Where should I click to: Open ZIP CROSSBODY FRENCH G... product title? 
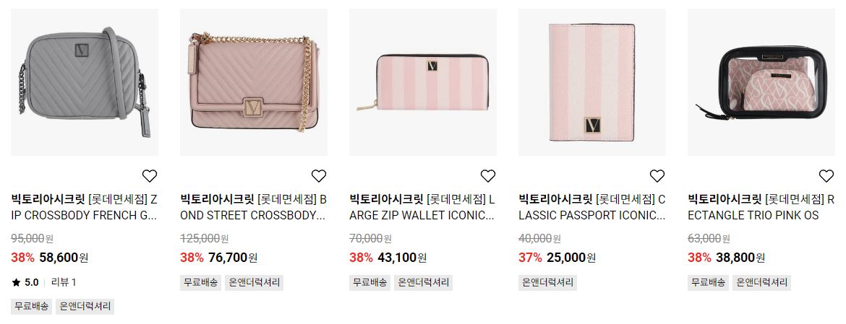pyautogui.click(x=84, y=207)
